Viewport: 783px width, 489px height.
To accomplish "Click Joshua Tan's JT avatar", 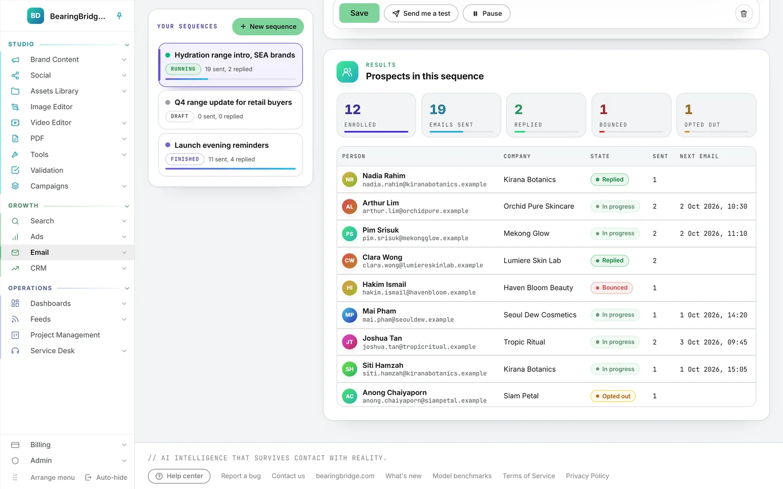I will point(350,342).
